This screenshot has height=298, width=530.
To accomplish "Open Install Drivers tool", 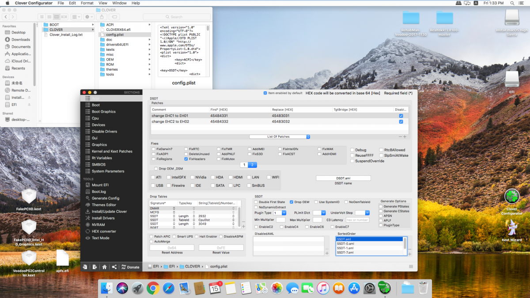I will coord(103,218).
